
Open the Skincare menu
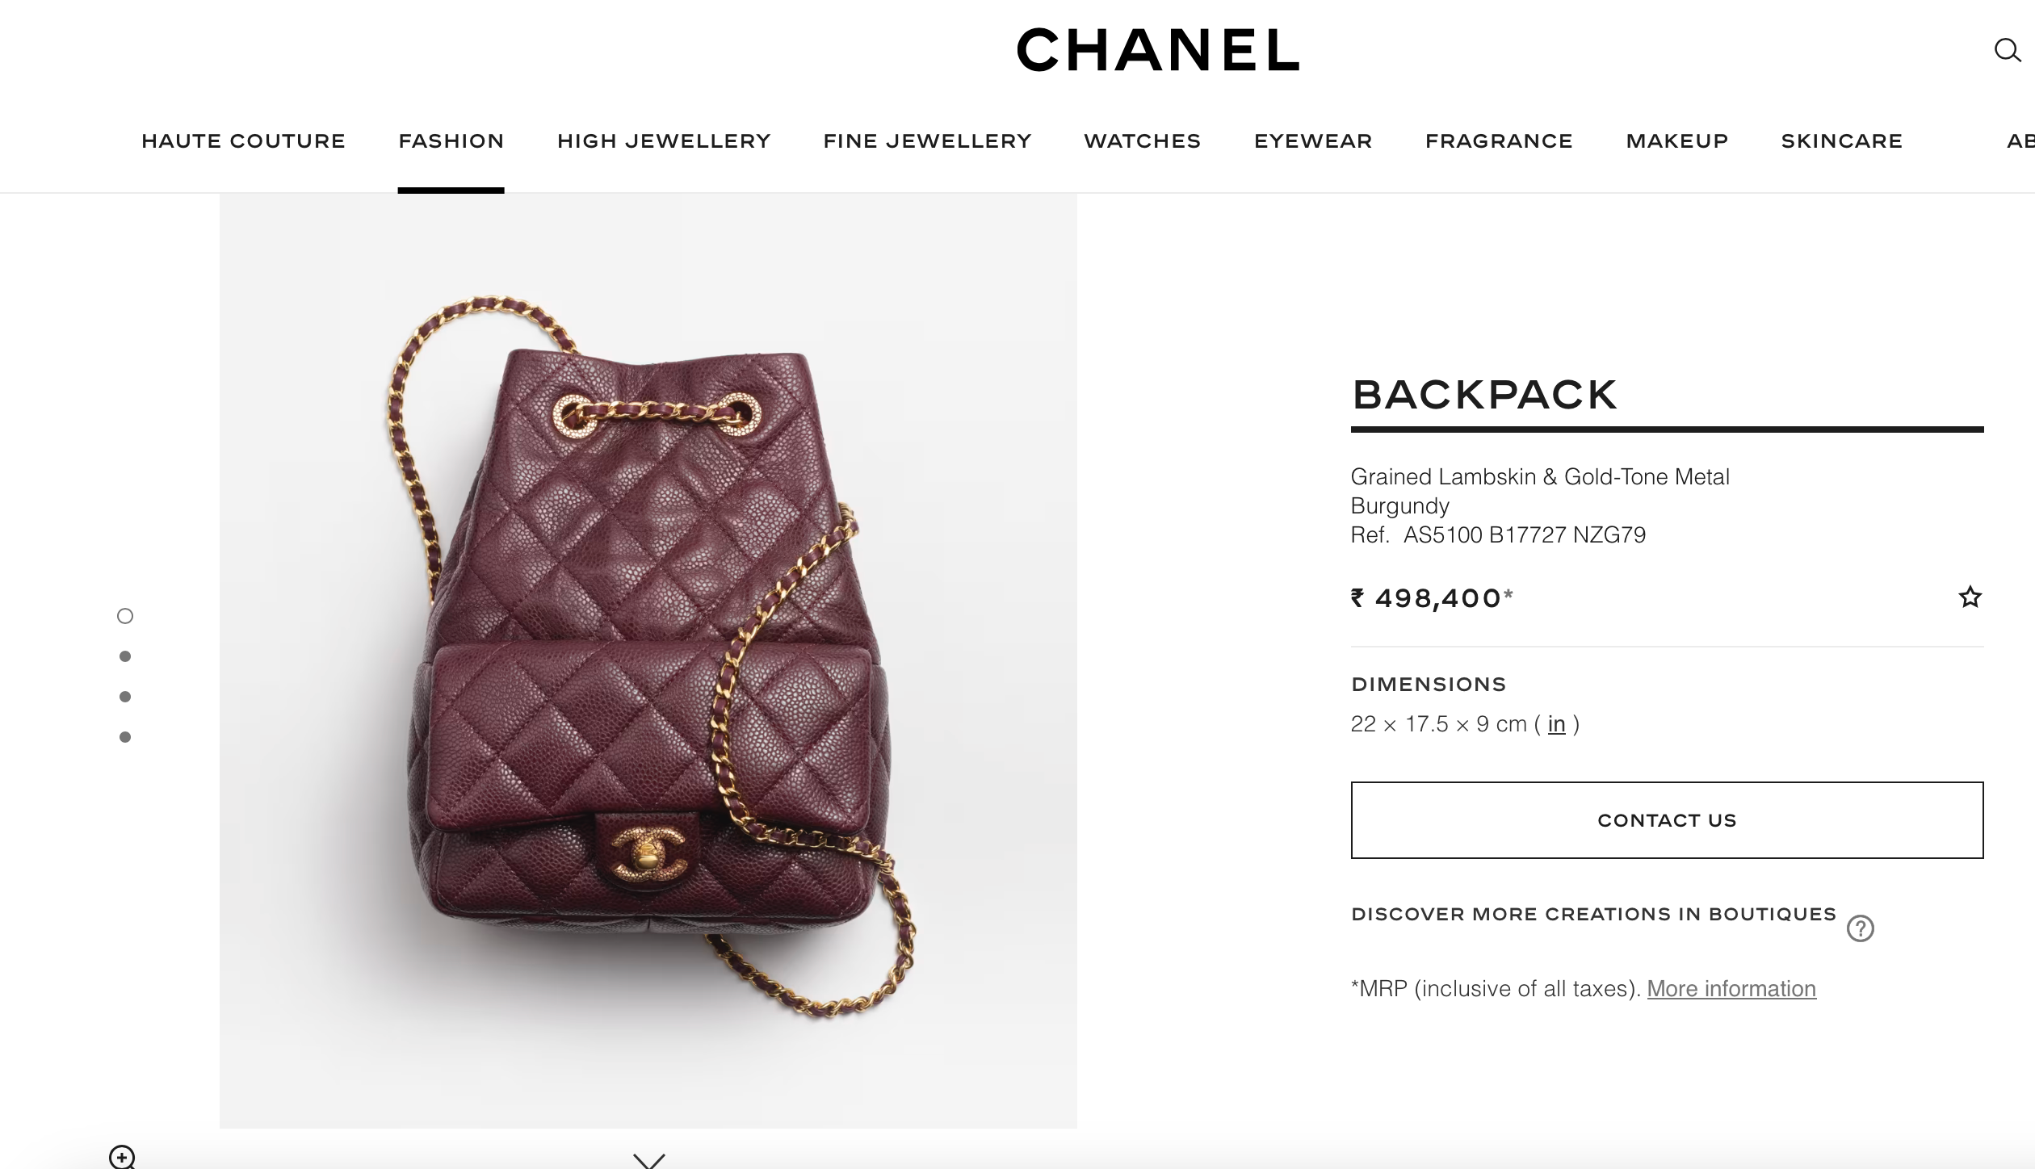click(1842, 141)
